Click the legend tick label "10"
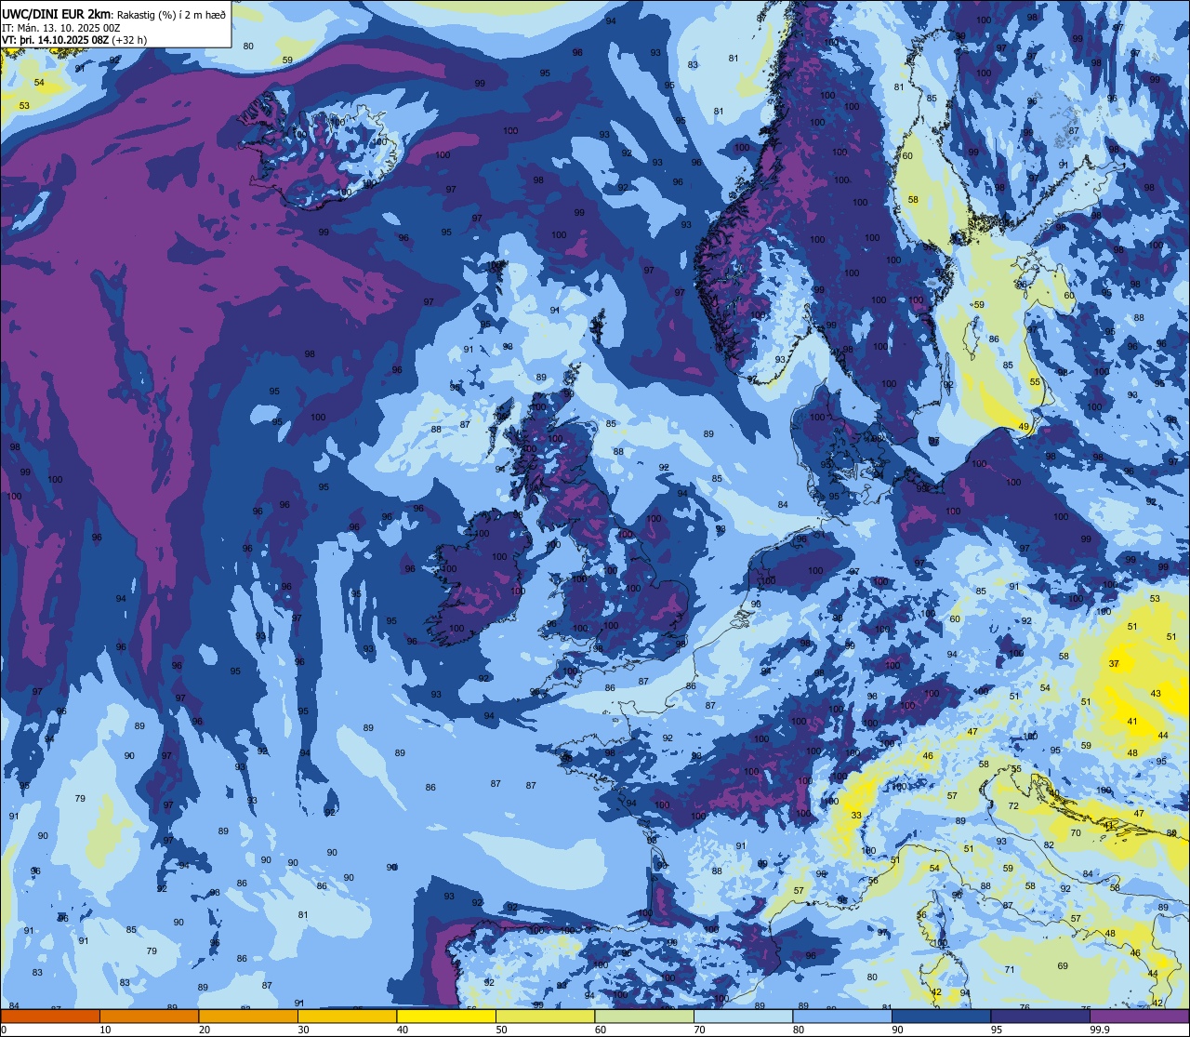This screenshot has height=1037, width=1190. click(105, 1030)
